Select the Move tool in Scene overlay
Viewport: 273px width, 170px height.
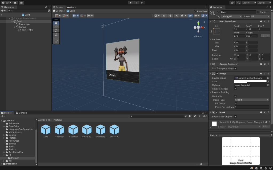tap(56, 27)
